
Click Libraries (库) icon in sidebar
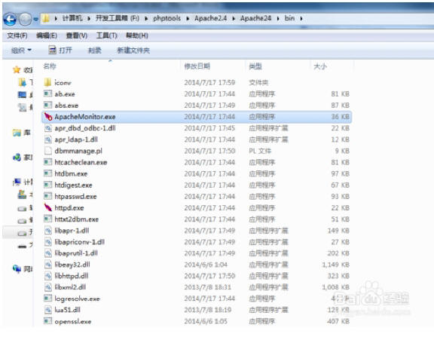point(17,133)
